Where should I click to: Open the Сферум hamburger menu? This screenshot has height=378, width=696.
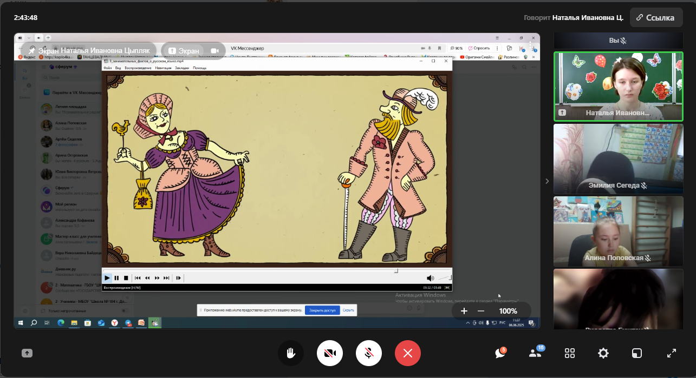(x=44, y=67)
